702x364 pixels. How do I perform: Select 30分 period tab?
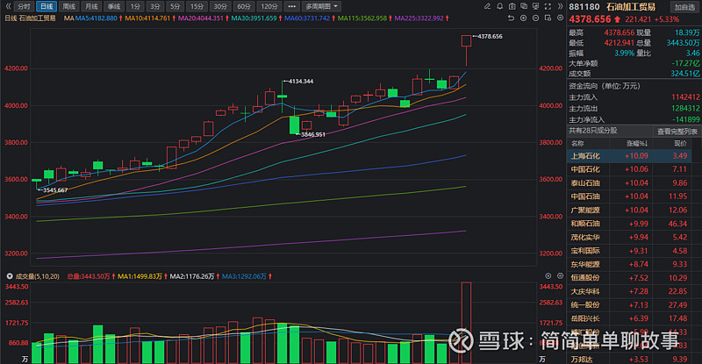pos(220,6)
